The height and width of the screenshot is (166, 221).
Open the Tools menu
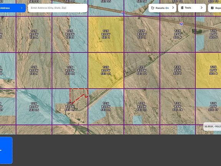tap(192, 8)
